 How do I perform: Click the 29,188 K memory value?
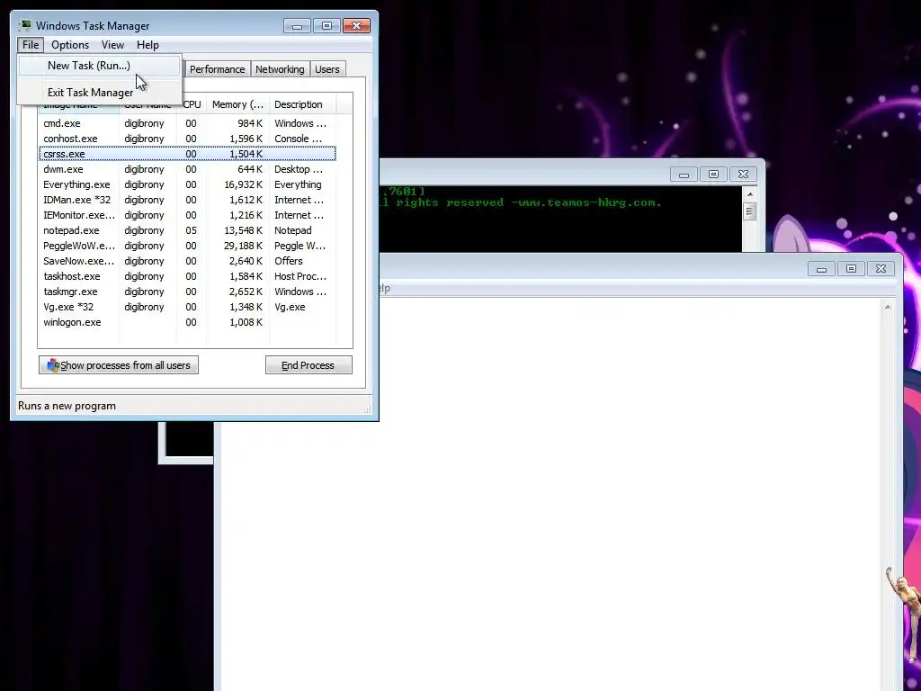point(243,246)
